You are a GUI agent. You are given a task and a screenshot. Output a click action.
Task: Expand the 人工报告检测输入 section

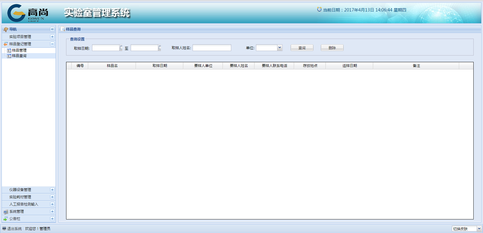(x=52, y=204)
